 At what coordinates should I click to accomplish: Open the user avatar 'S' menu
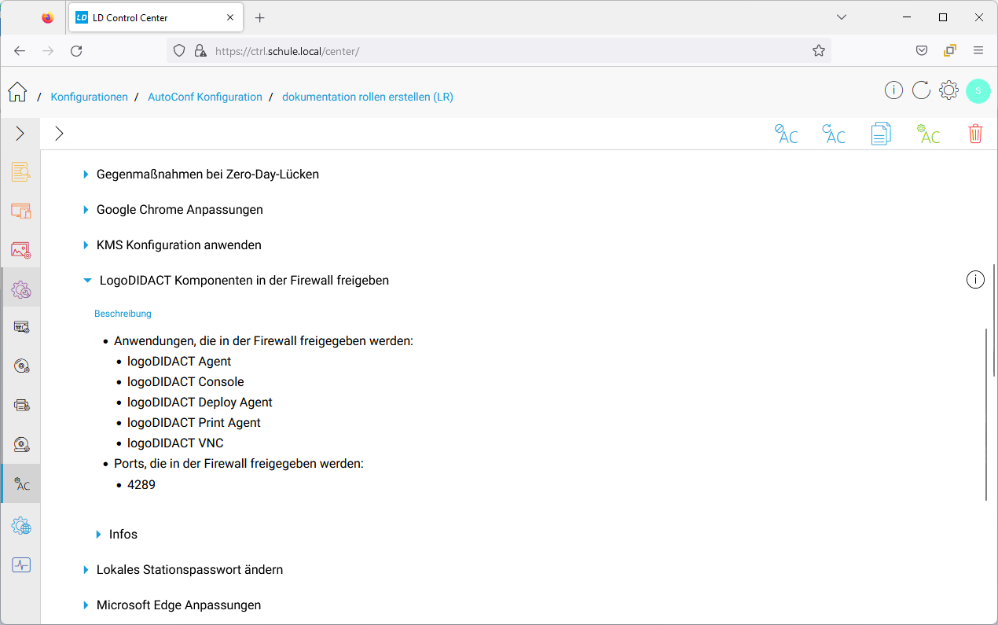tap(978, 90)
